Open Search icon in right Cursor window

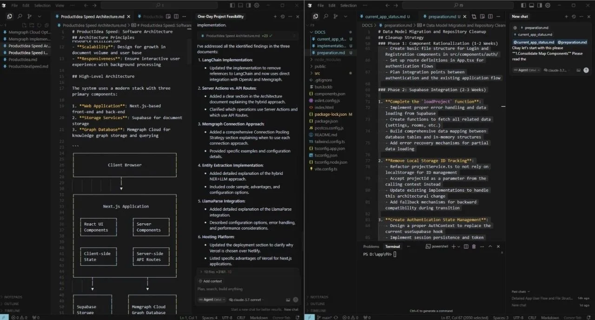[x=326, y=16]
